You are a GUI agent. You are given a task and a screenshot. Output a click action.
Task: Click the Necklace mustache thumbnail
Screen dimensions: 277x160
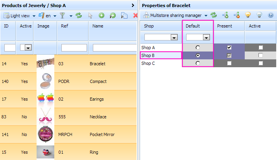coord(45,116)
